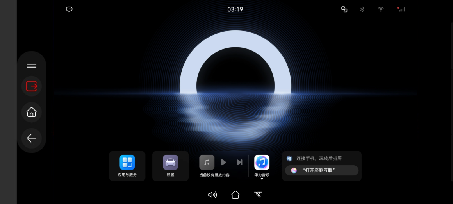This screenshot has height=204, width=453.
Task: Tap the multi-screen link icon in status bar
Action: point(344,9)
